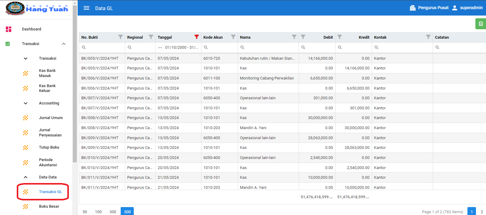Click the sidebar vertical scrollbar

pos(75,91)
